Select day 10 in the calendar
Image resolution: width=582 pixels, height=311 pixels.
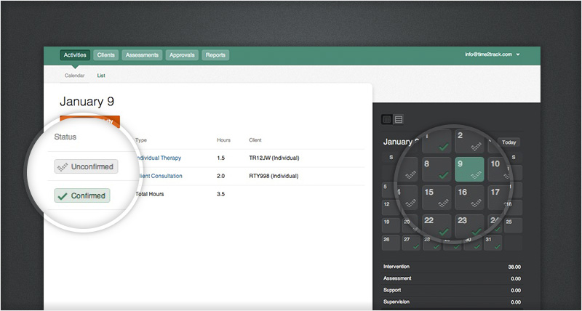(498, 169)
